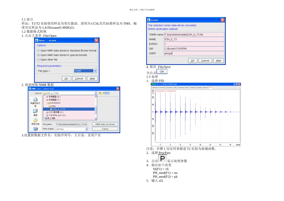Select Open NMR data in special formats
284x201 pixels.
[x=62, y=55]
